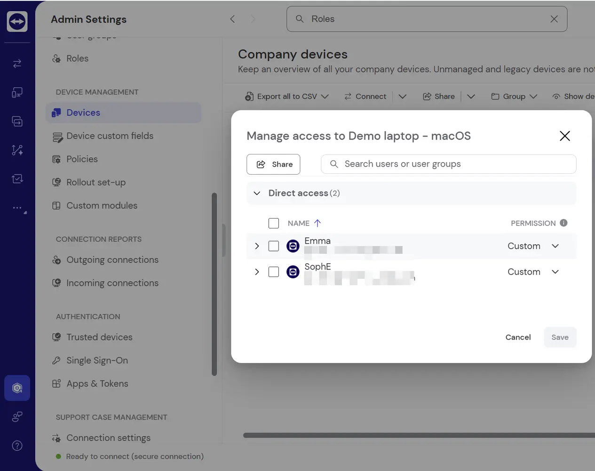595x471 pixels.
Task: Sort by NAME column arrow
Action: (x=317, y=223)
